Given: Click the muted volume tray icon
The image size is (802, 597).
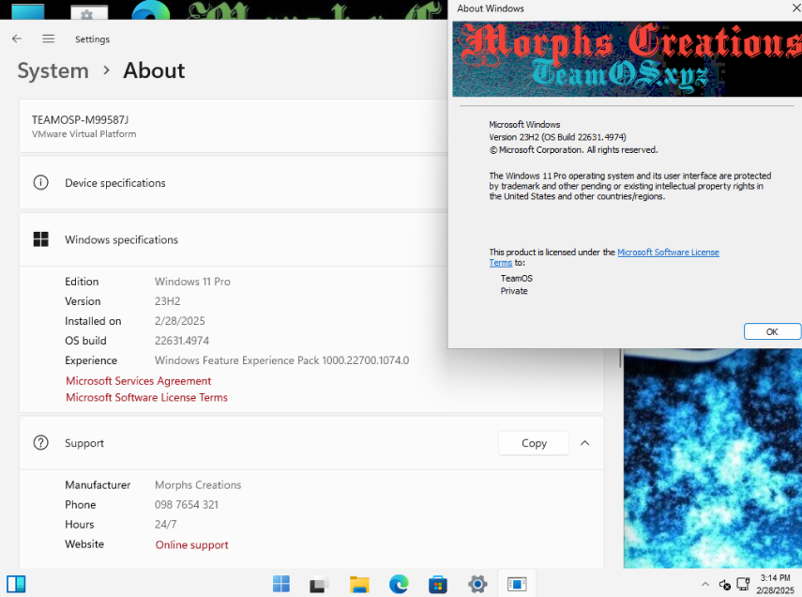Looking at the screenshot, I should [725, 584].
